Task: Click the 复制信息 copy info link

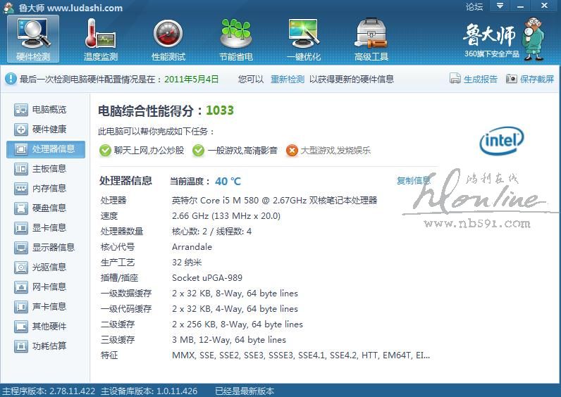Action: tap(413, 180)
